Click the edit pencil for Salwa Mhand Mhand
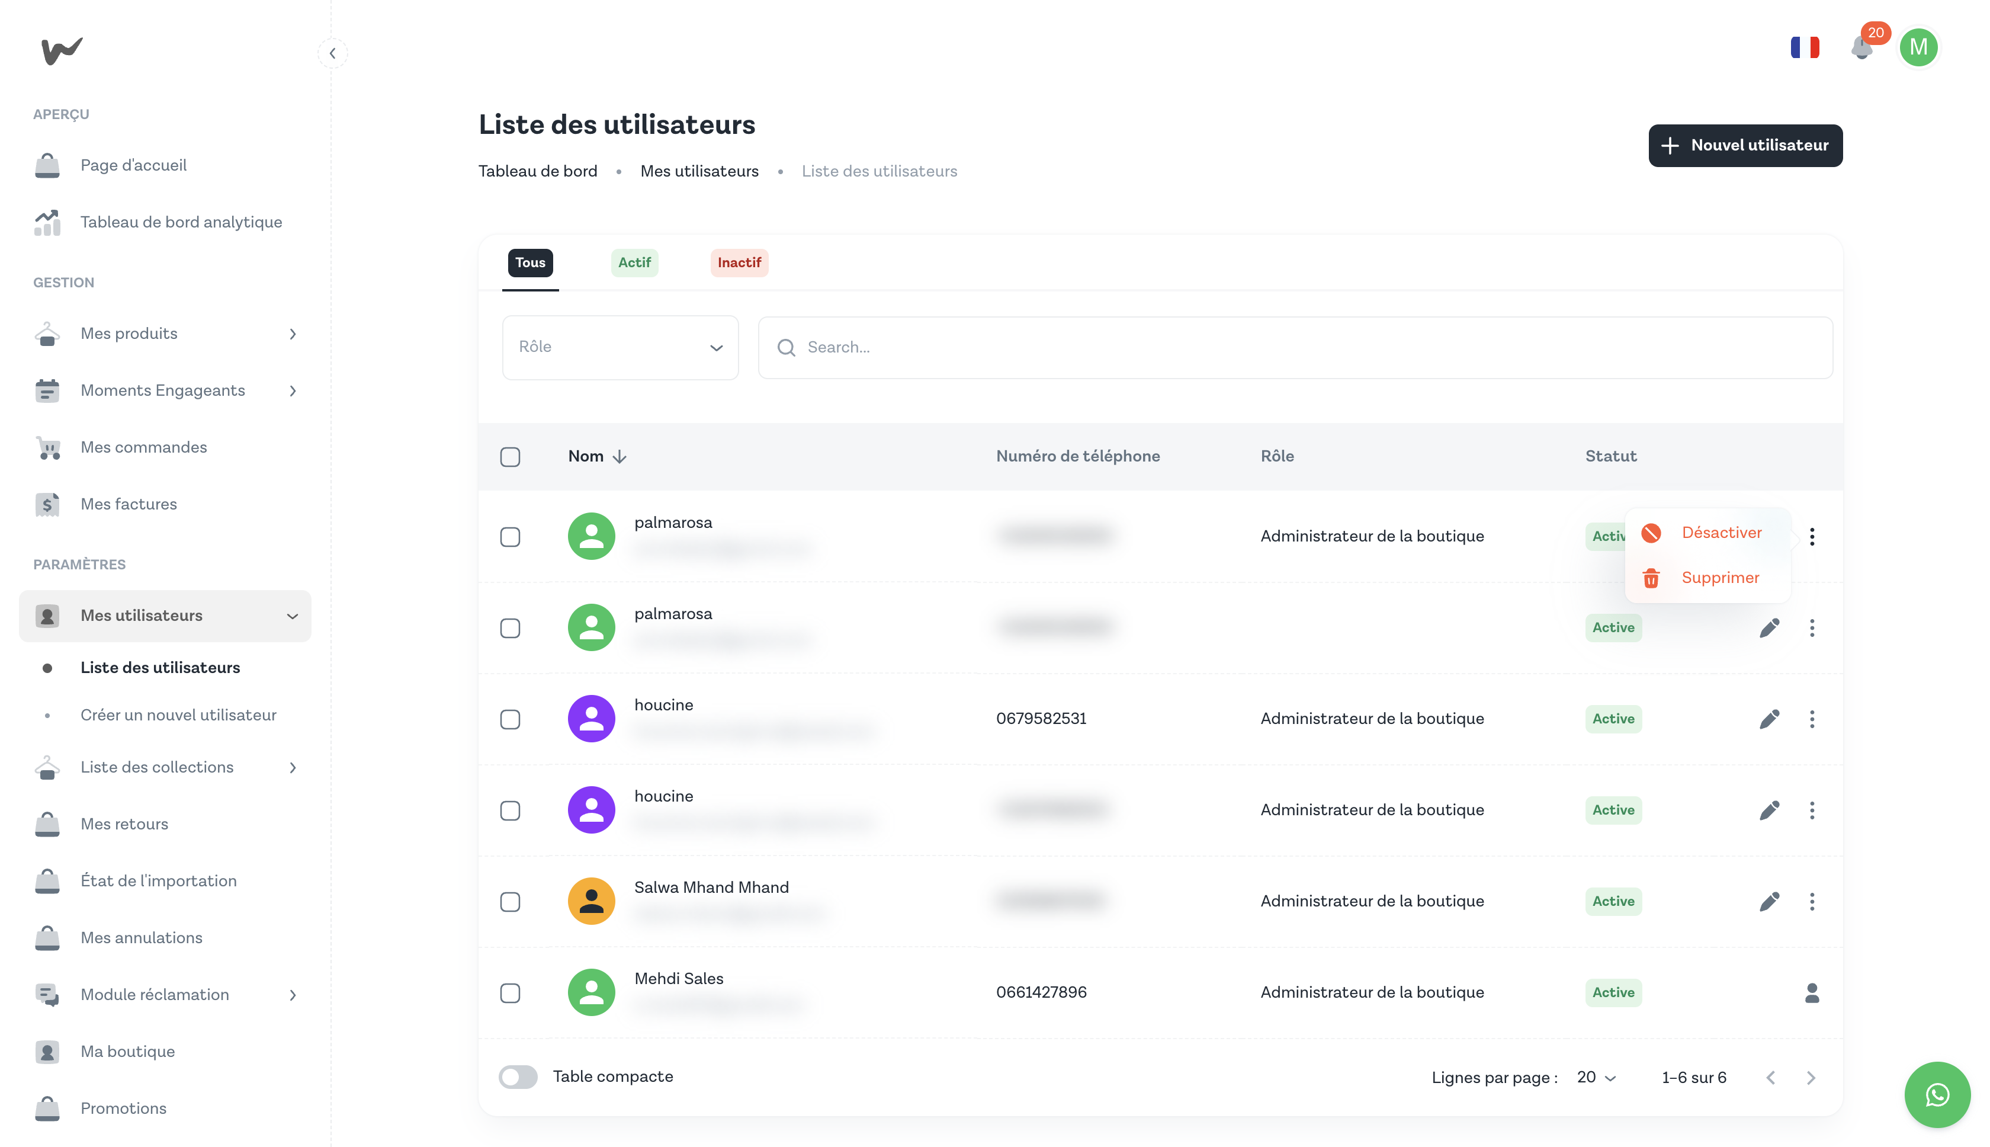This screenshot has width=1990, height=1147. (x=1768, y=901)
